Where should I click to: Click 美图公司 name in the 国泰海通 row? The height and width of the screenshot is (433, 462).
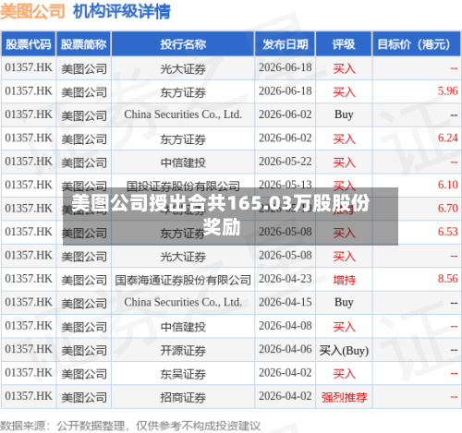click(x=84, y=280)
